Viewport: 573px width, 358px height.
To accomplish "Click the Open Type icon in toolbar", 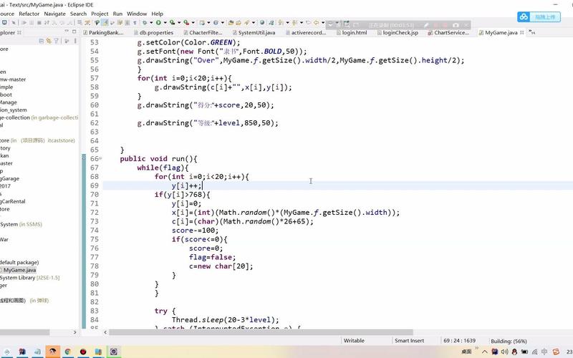I will pyautogui.click(x=231, y=23).
